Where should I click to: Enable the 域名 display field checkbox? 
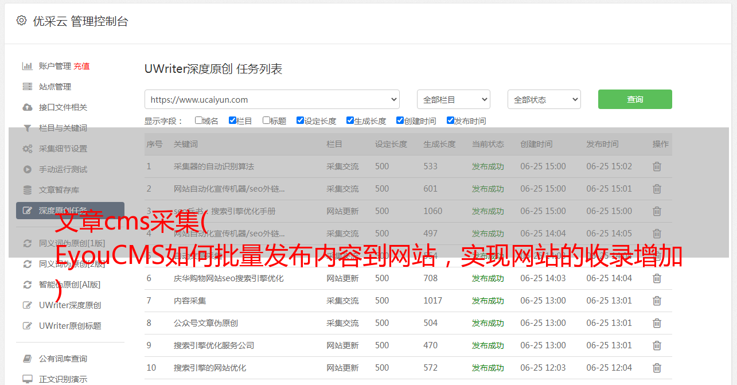coord(198,120)
